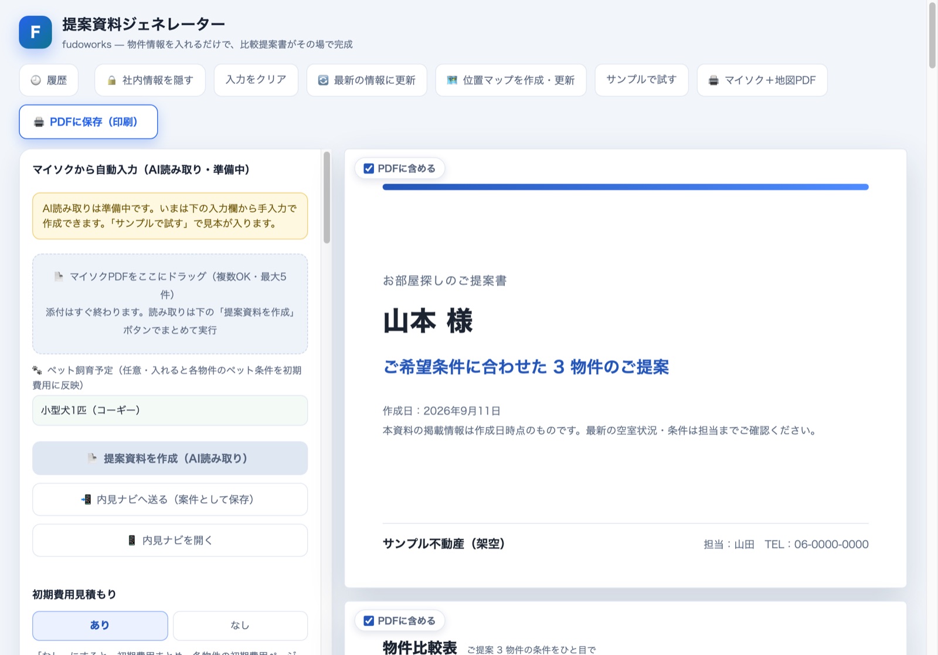Select あり for 初期費用見積もり
Screen dimensions: 938x655
(100, 626)
